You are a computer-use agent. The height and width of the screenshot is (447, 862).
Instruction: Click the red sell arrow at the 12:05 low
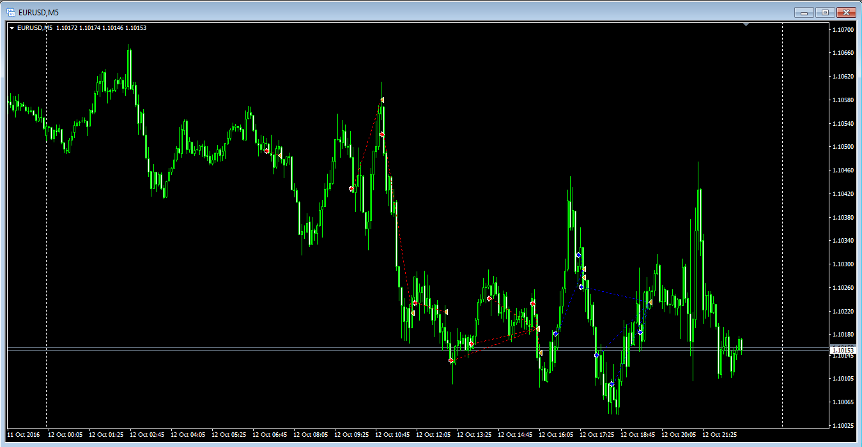click(451, 361)
